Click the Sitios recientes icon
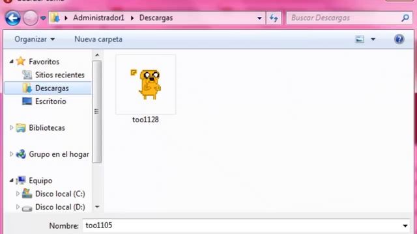 click(27, 75)
